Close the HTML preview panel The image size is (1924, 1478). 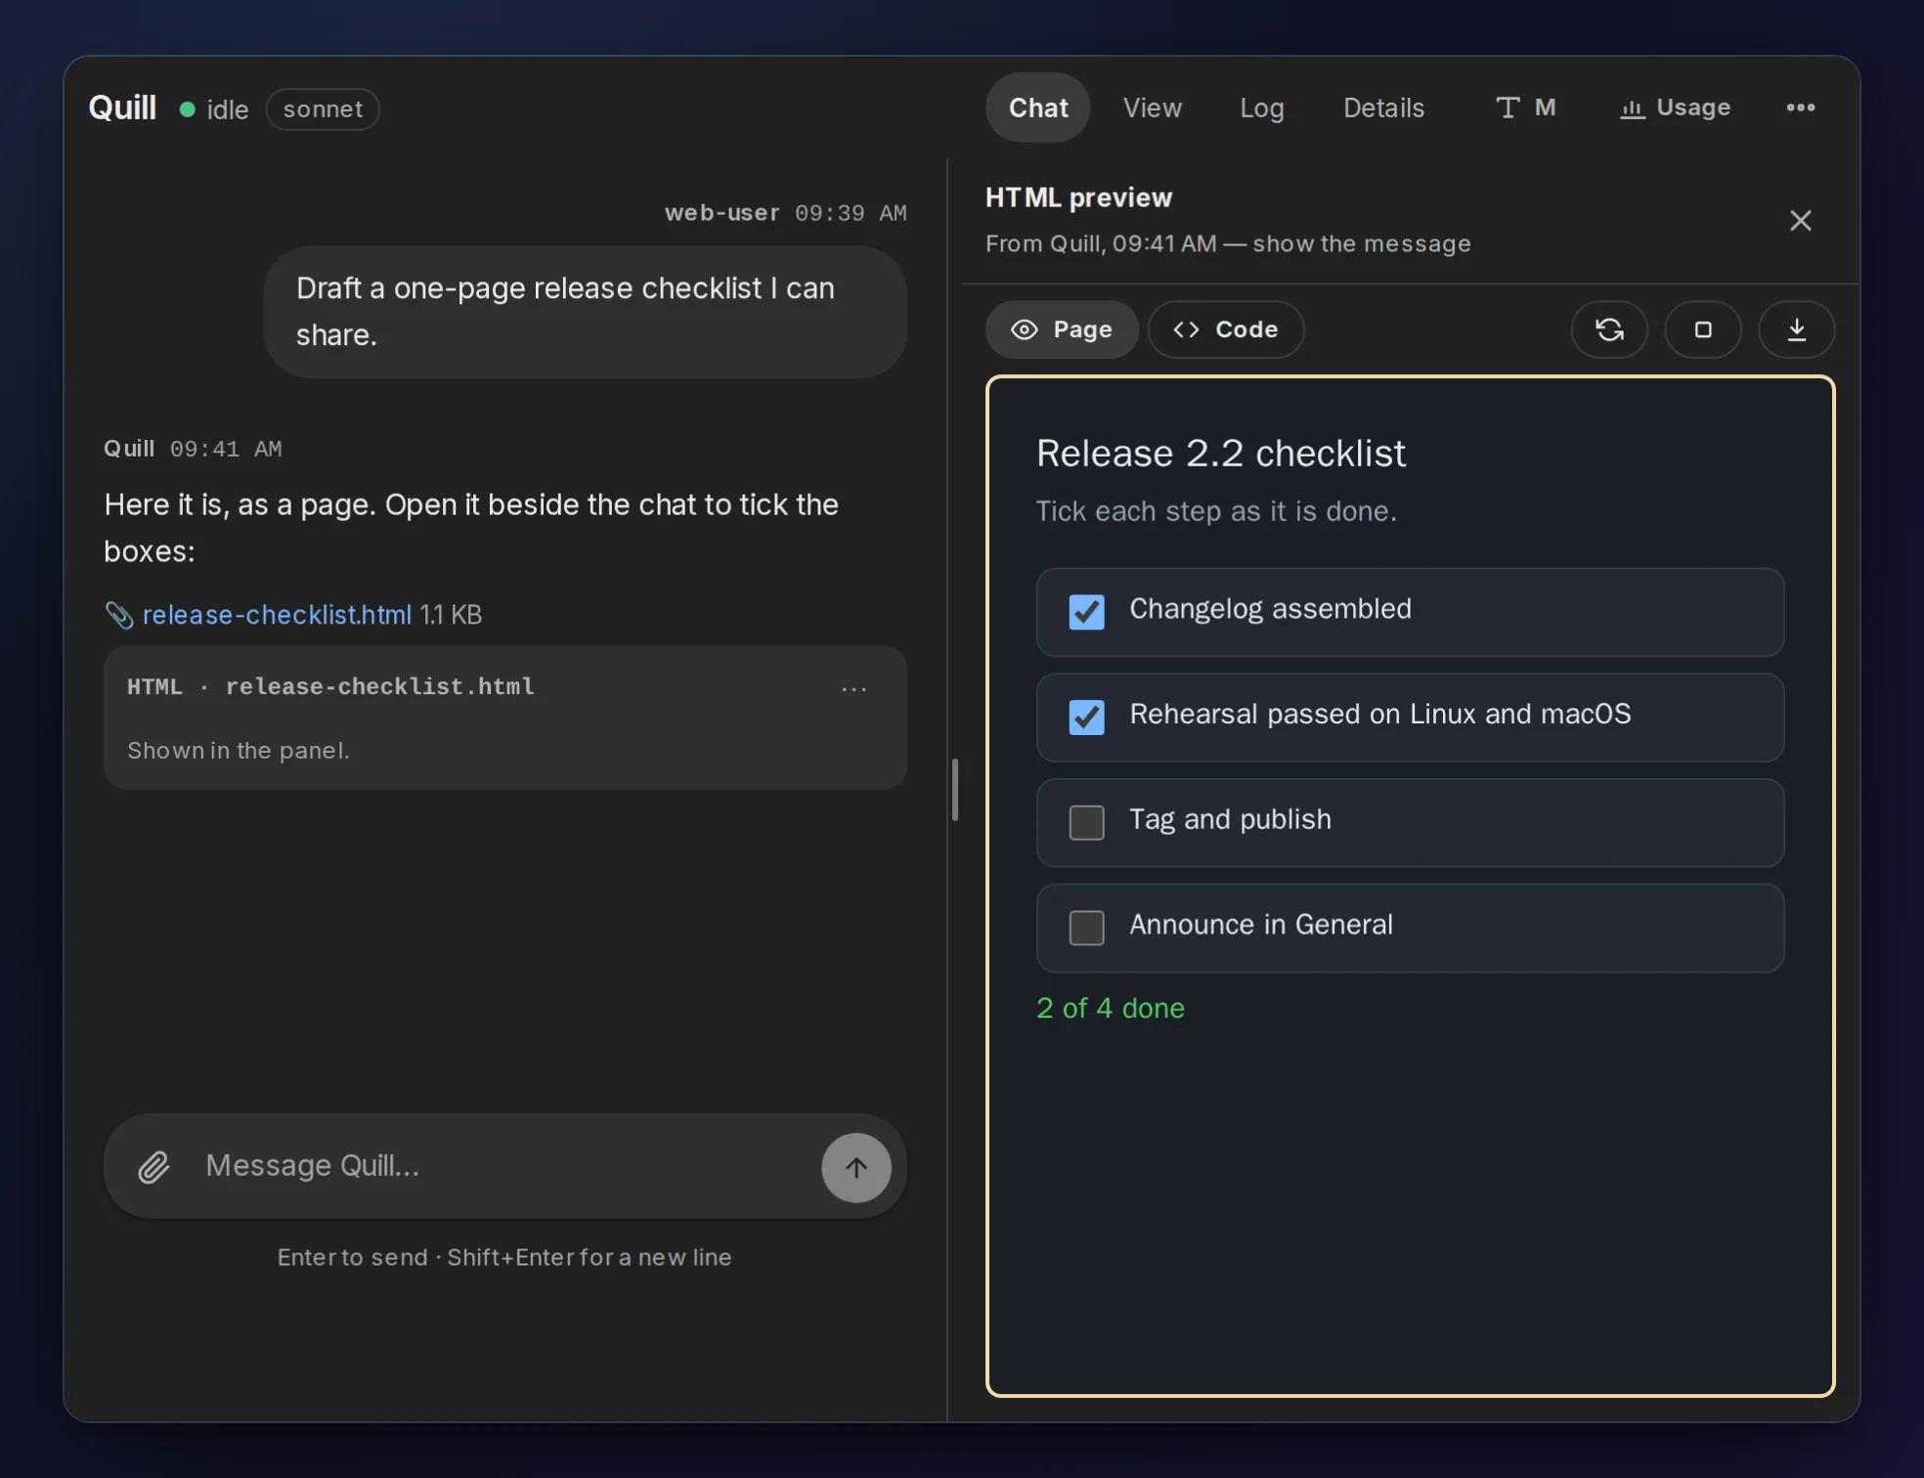coord(1800,221)
